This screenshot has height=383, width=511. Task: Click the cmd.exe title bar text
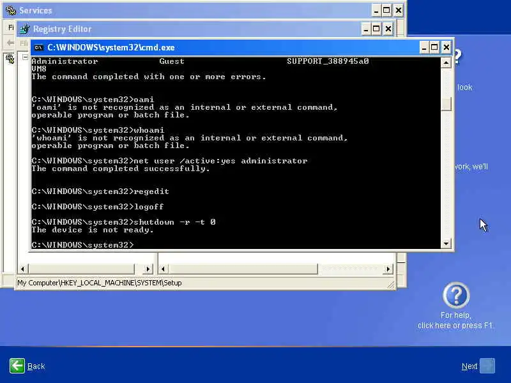[111, 47]
